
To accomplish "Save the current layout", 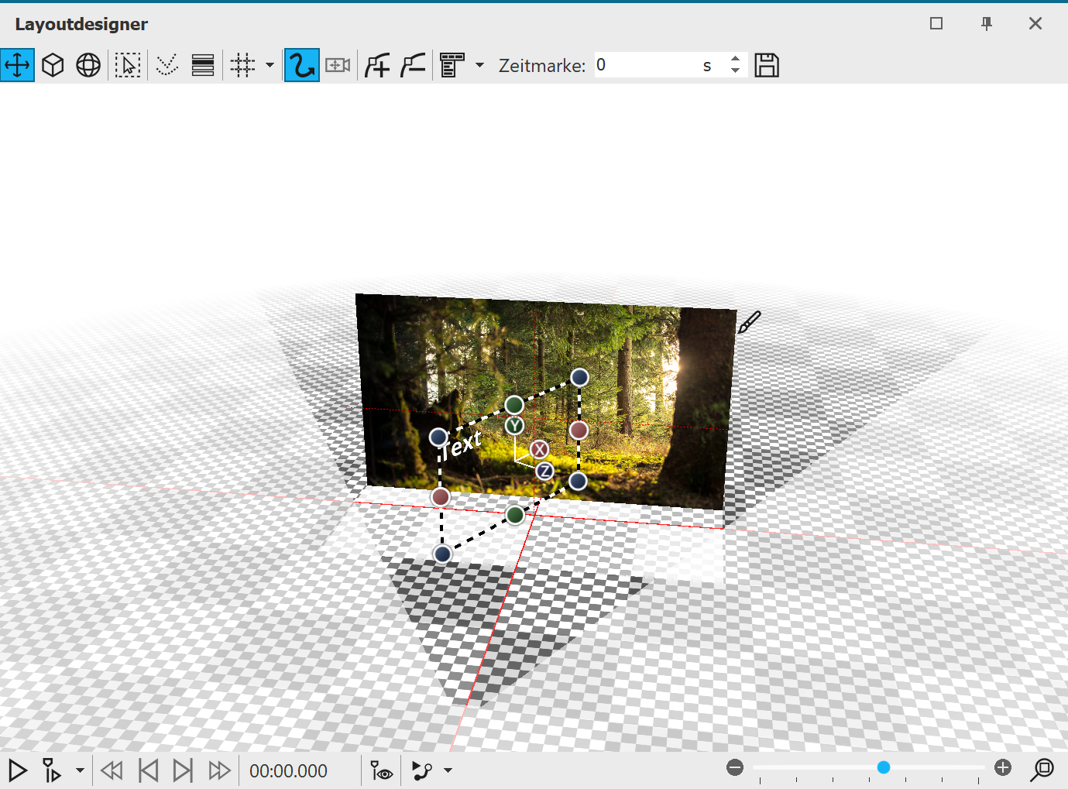I will pyautogui.click(x=767, y=65).
